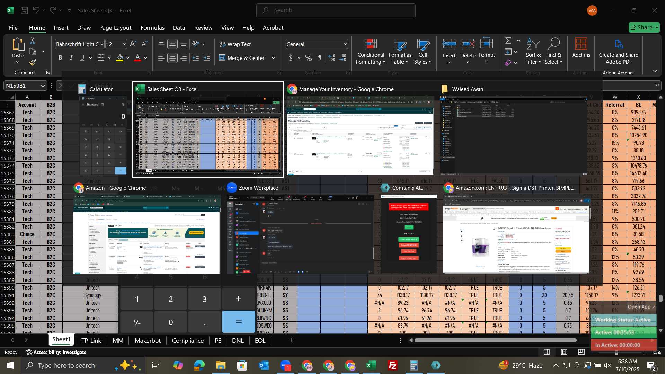Add a new sheet with plus button

click(x=292, y=340)
